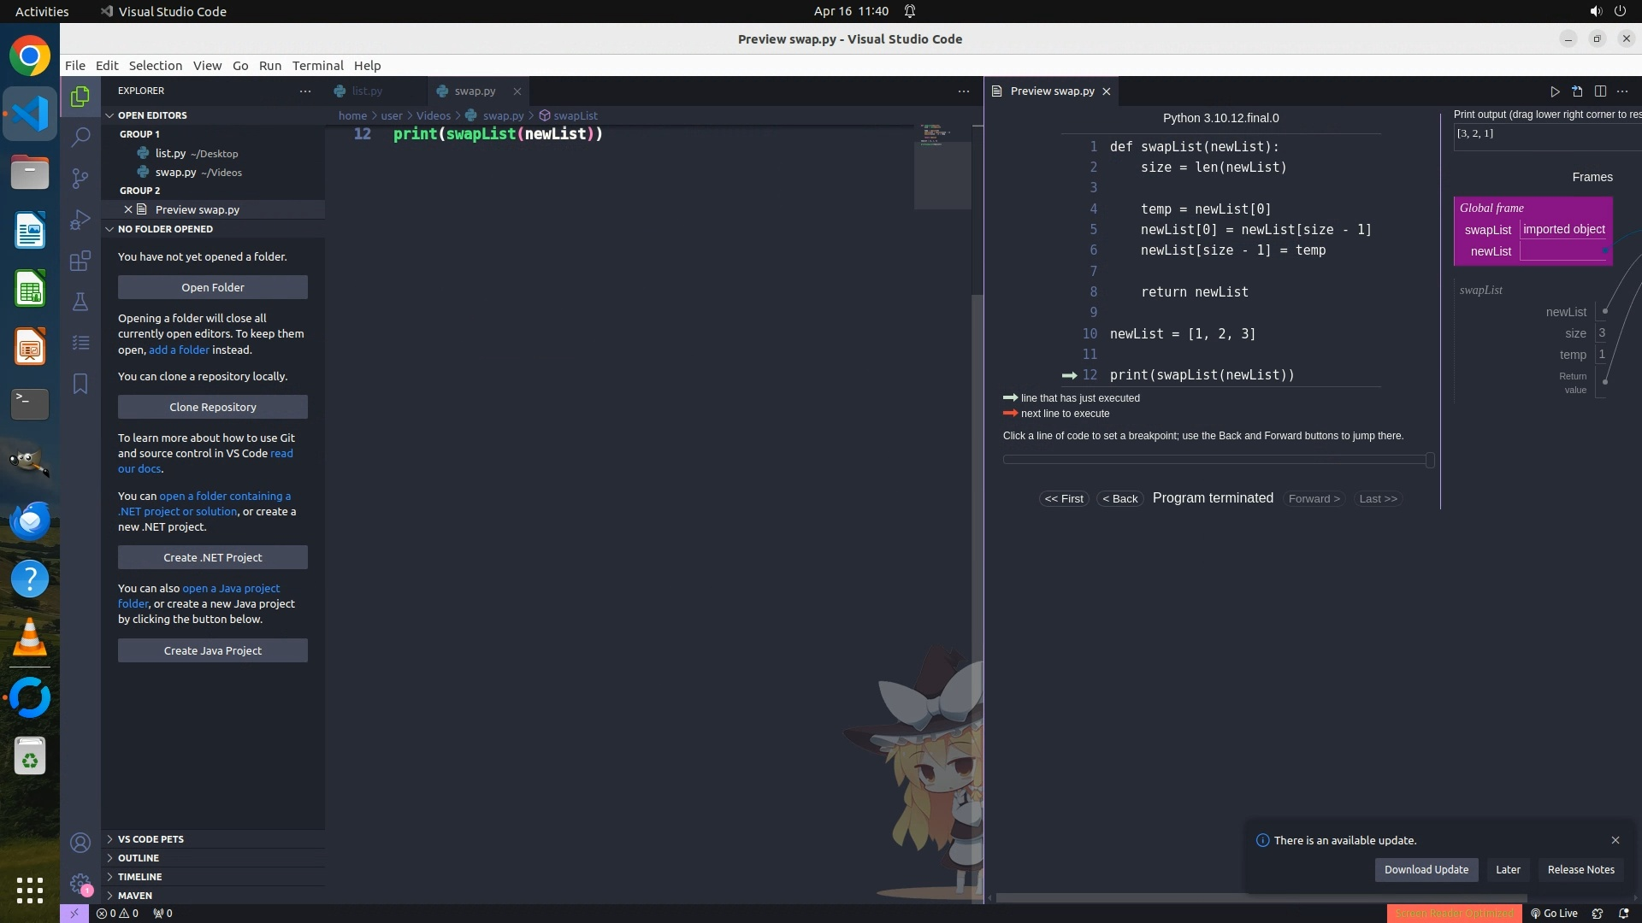Image resolution: width=1642 pixels, height=923 pixels.
Task: Open the Testing flask view
Action: pyautogui.click(x=80, y=302)
